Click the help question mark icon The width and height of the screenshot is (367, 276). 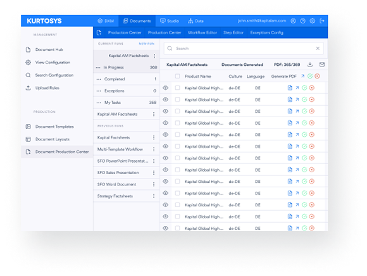coord(302,21)
